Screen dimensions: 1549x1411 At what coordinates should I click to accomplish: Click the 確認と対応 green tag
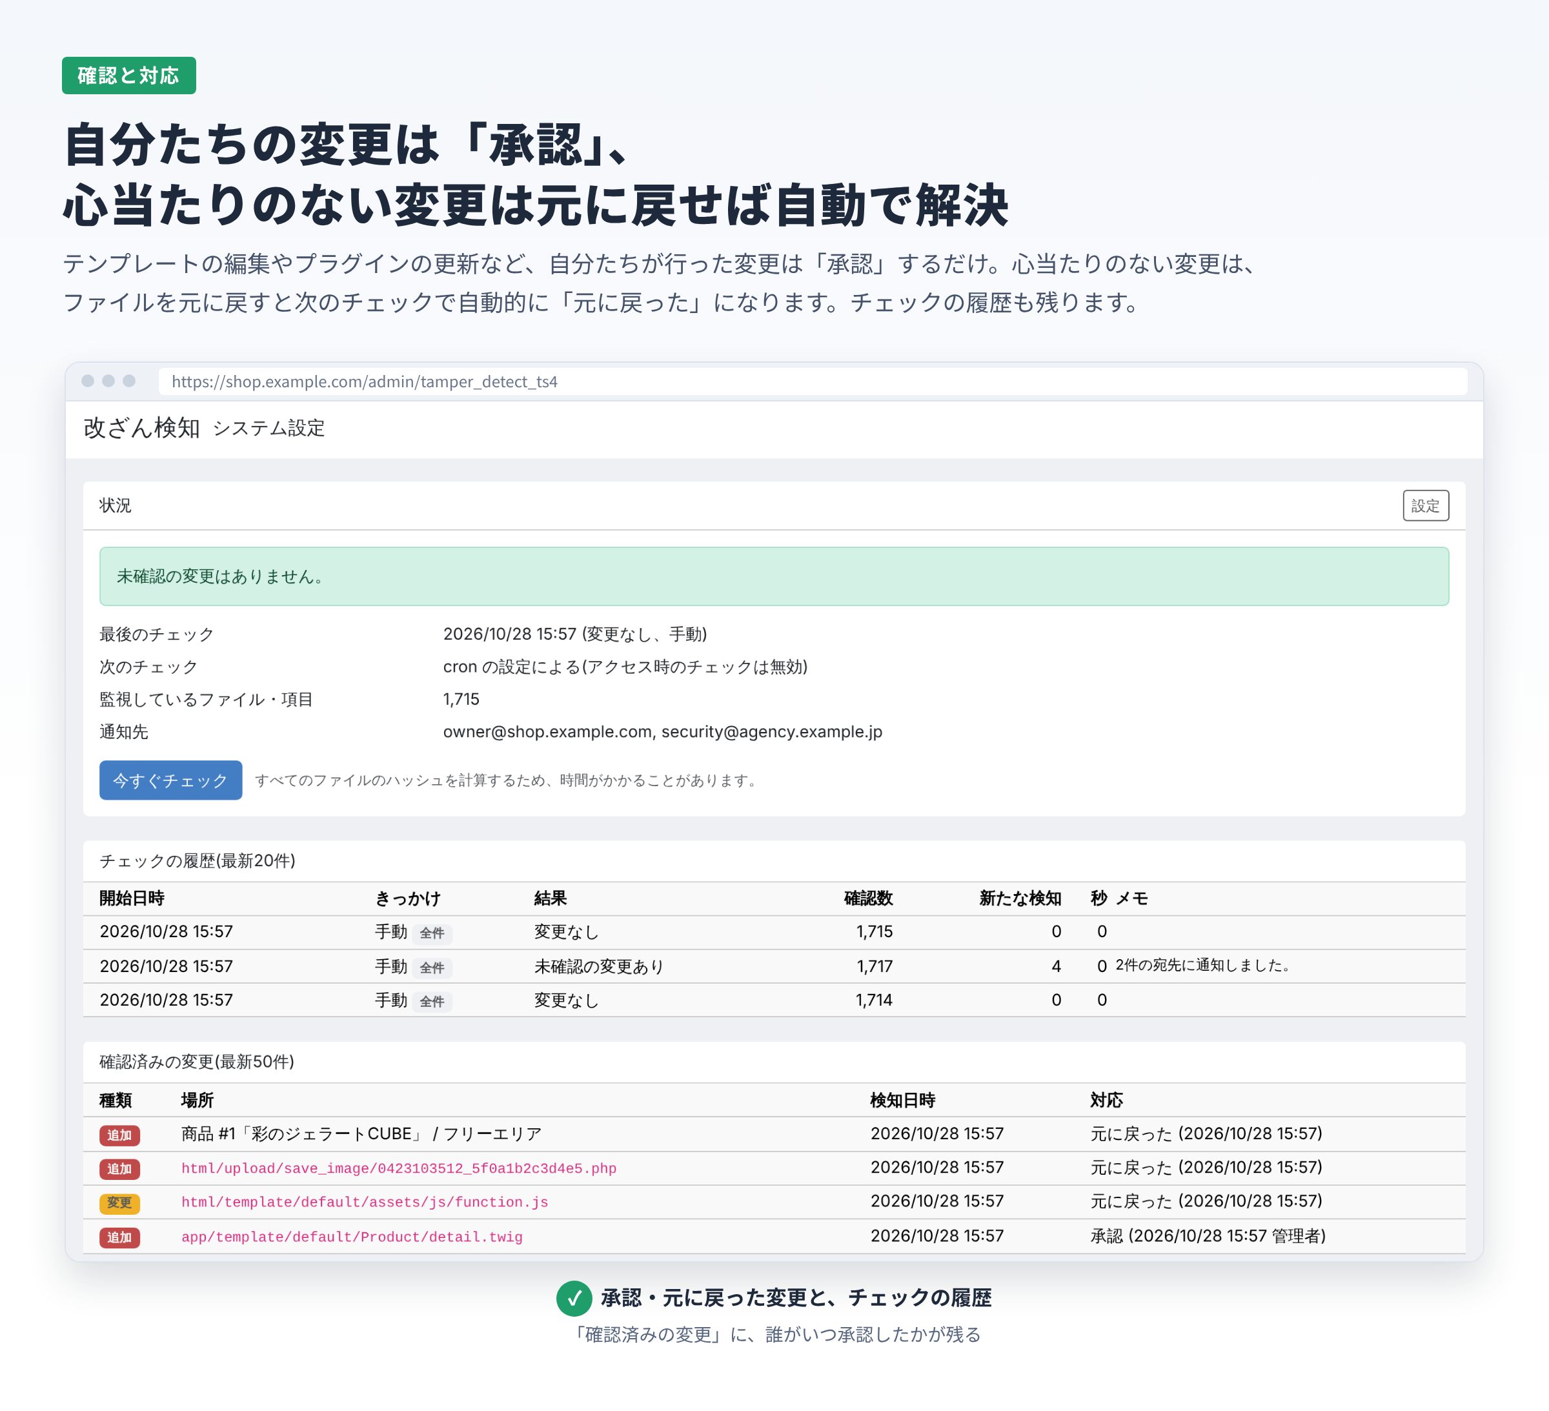[128, 76]
